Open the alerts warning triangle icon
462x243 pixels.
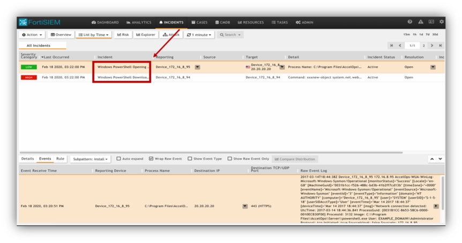pyautogui.click(x=421, y=22)
